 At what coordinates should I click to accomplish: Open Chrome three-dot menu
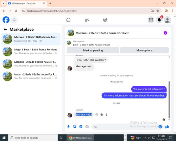172,11
